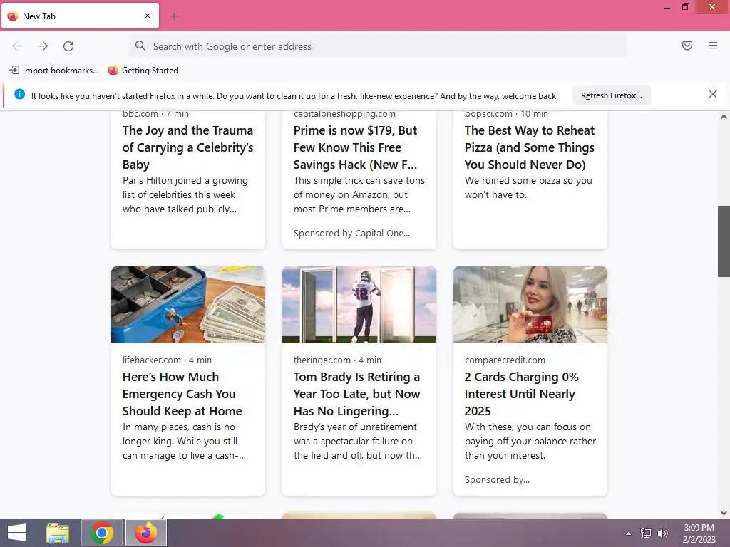Click the search magnifier icon in address bar
The width and height of the screenshot is (730, 547).
tap(140, 46)
